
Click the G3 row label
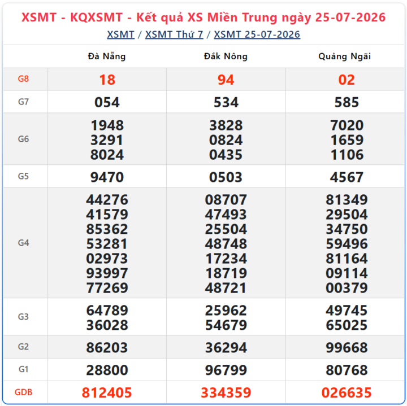coord(23,317)
